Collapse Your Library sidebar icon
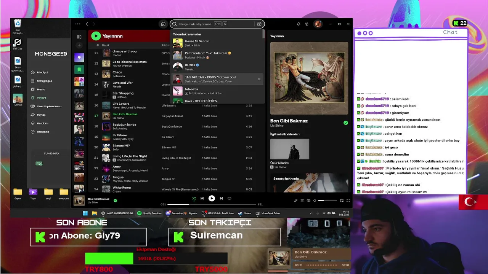Viewport: 488px width, 274px height. point(79,37)
